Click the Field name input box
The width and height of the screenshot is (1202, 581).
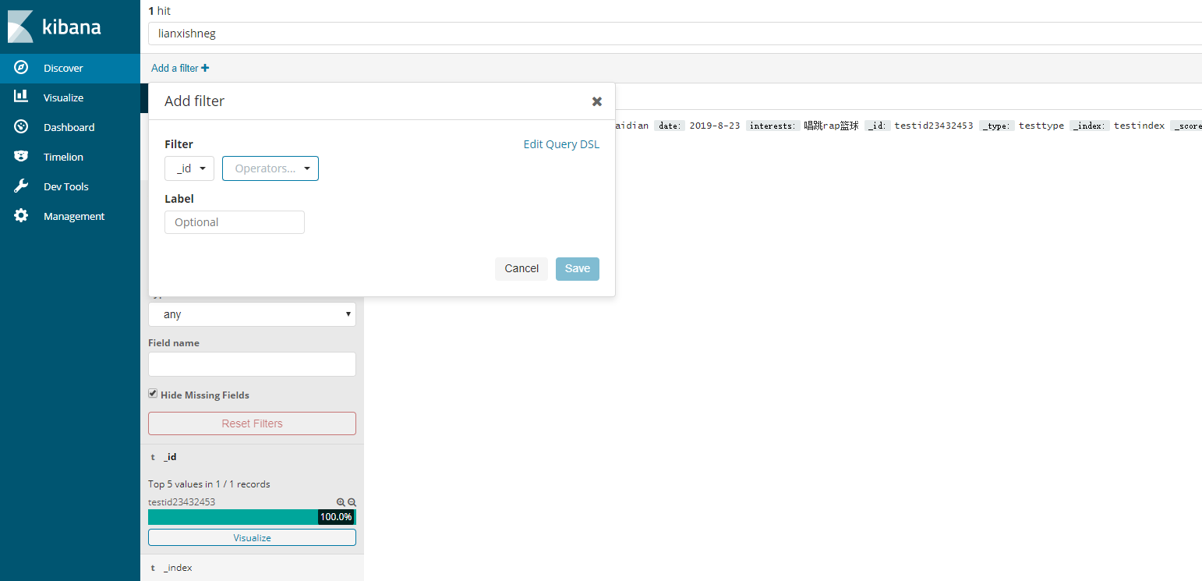[252, 364]
